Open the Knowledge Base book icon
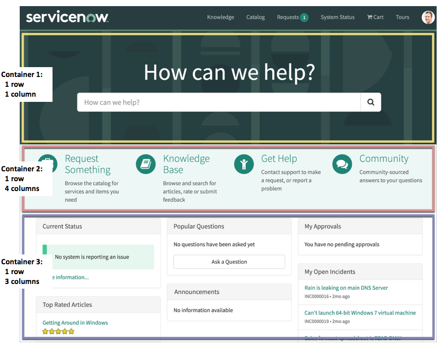 pos(145,164)
